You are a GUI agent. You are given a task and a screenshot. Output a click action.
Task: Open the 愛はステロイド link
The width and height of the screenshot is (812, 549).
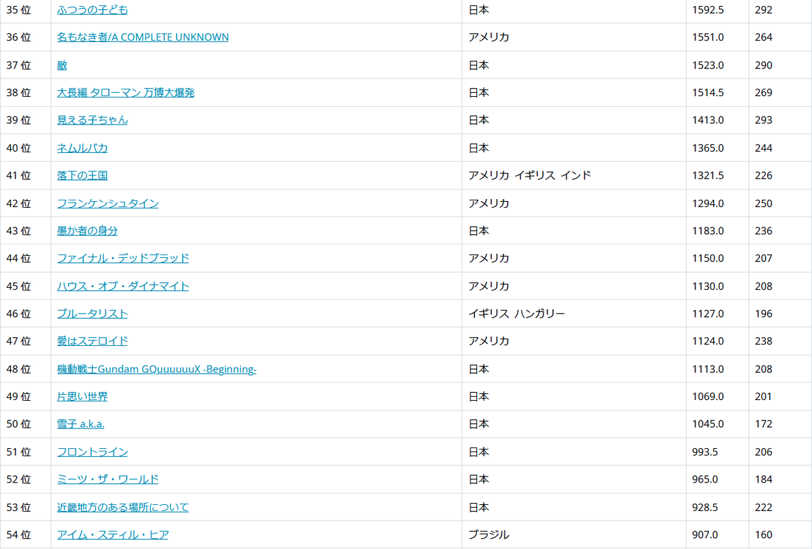click(x=92, y=341)
